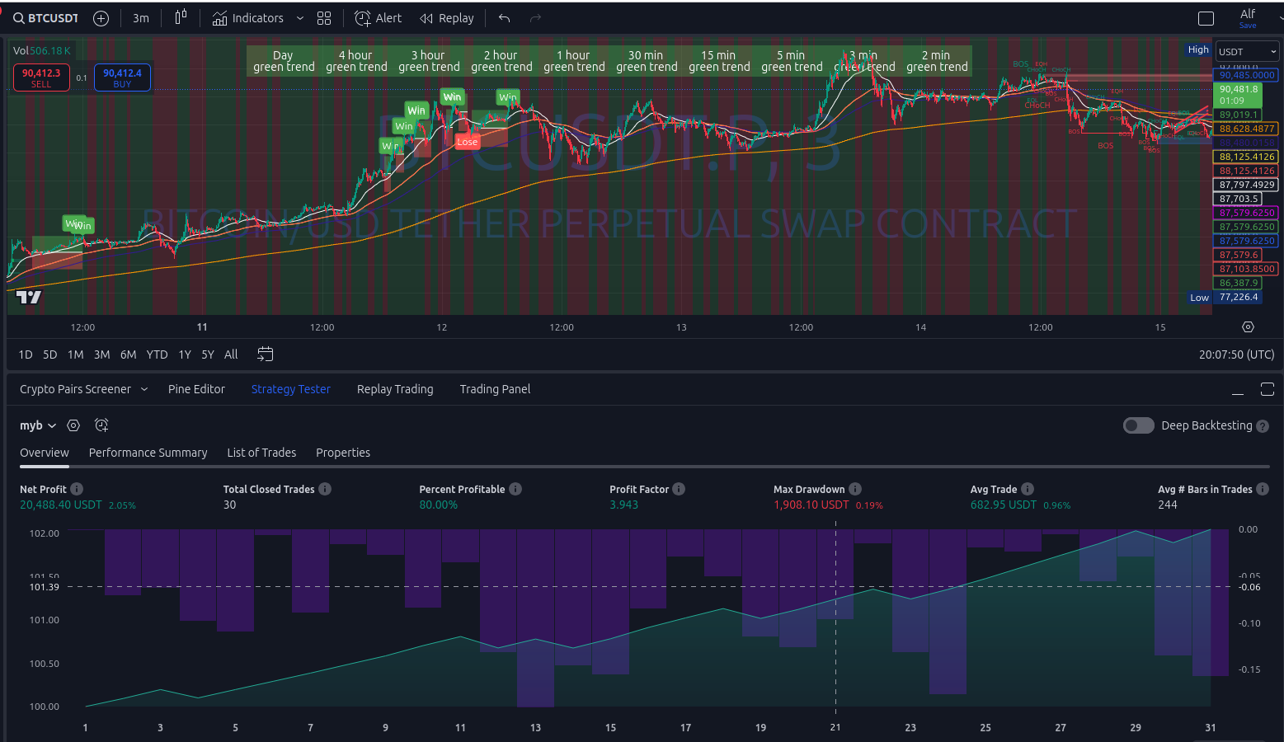Maximize the Strategy Tester panel
This screenshot has width=1284, height=742.
[1267, 389]
